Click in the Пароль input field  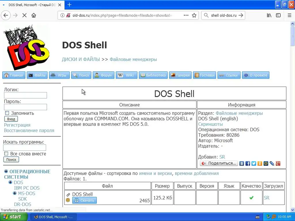tap(25, 107)
